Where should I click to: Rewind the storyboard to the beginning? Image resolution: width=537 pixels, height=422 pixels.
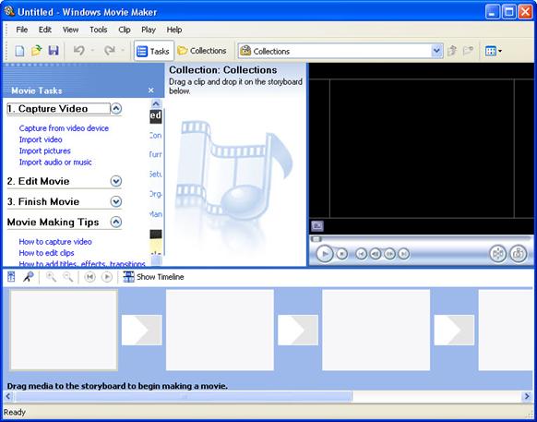tap(89, 277)
